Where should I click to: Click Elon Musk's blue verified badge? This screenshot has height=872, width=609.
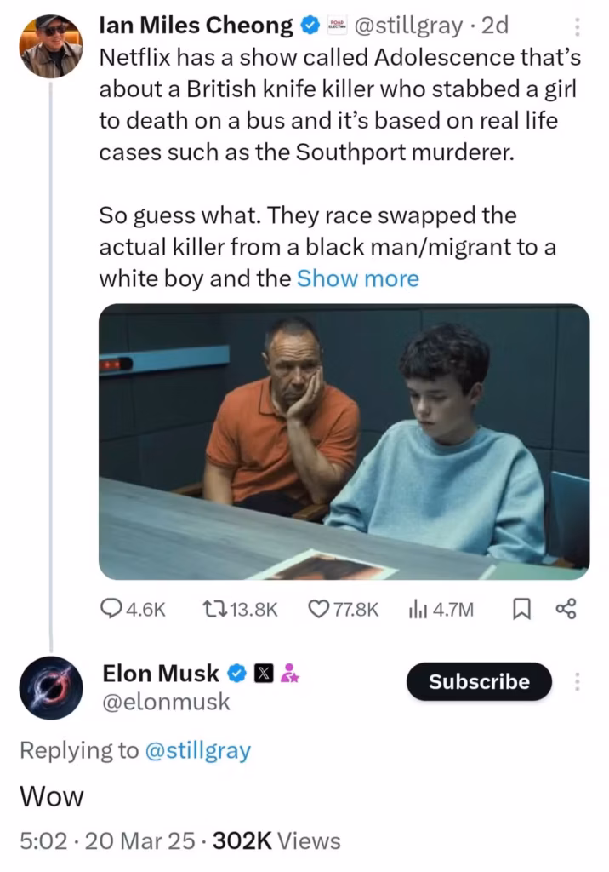236,674
